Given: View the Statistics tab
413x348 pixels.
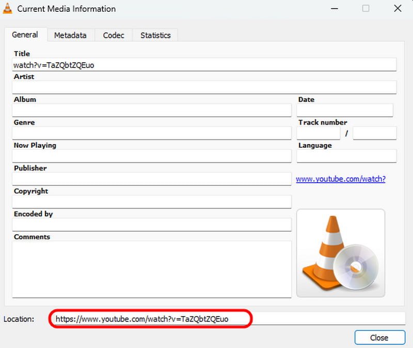Looking at the screenshot, I should (155, 35).
